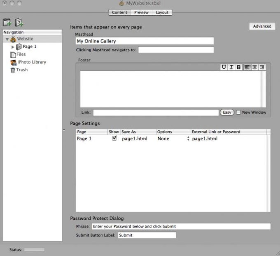Click the add new page icon
Image resolution: width=280 pixels, height=256 pixels.
19,22
